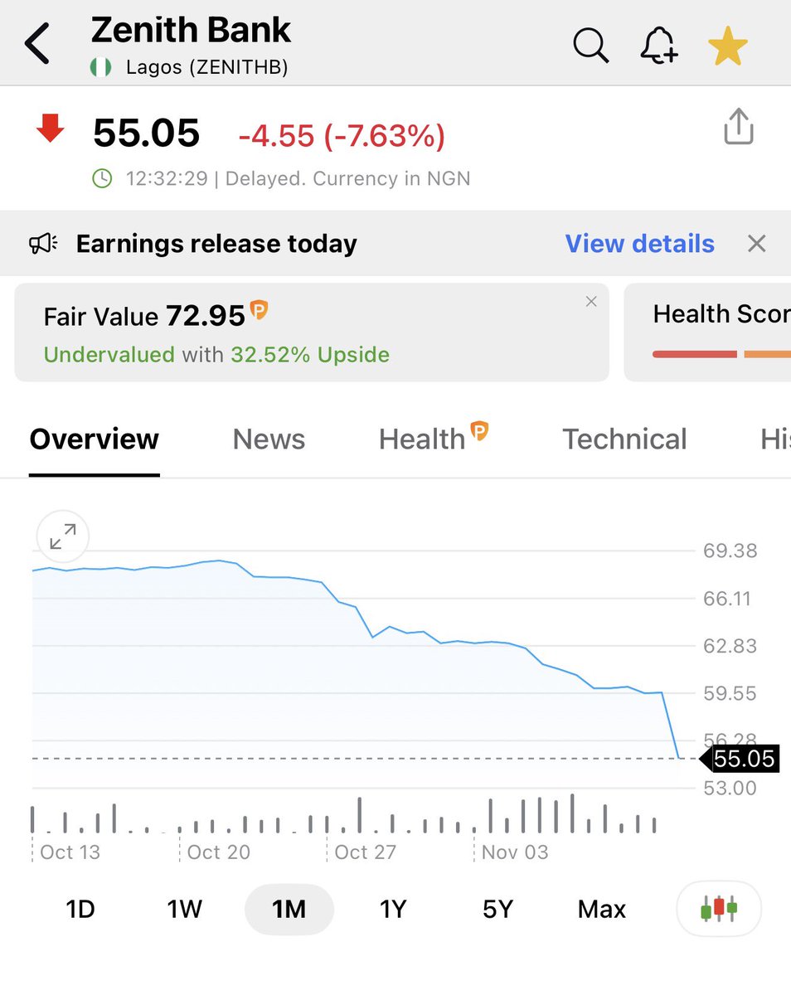The width and height of the screenshot is (791, 995).
Task: Select the 5Y chart range
Action: 497,910
